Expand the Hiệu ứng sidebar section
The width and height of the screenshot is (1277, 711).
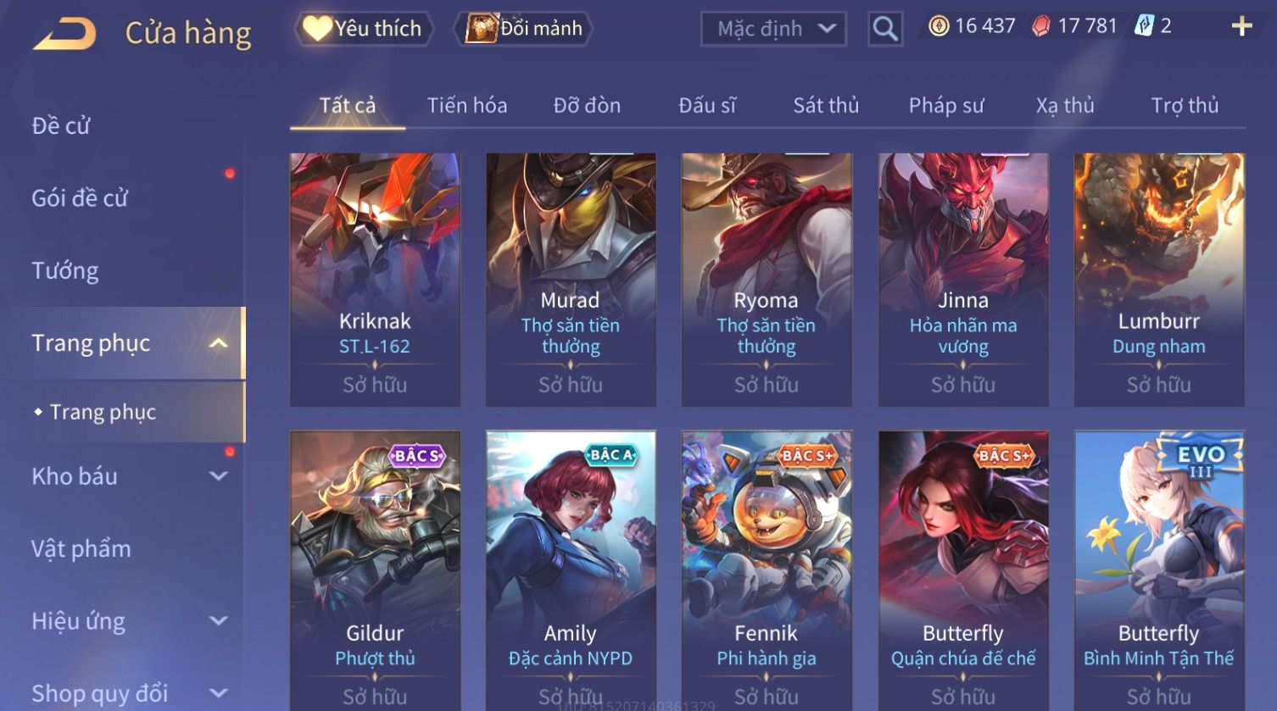pos(219,621)
